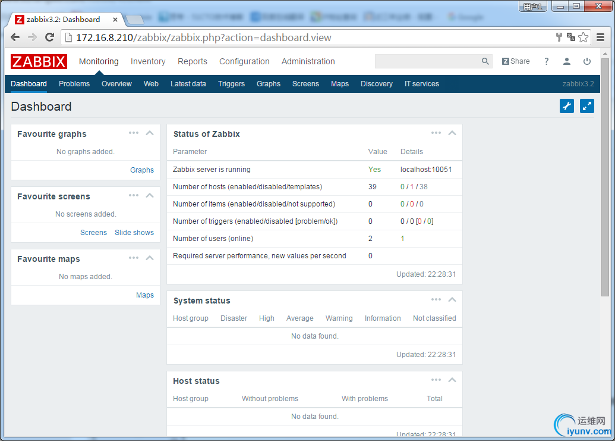Reload the page with refresh icon

click(49, 37)
